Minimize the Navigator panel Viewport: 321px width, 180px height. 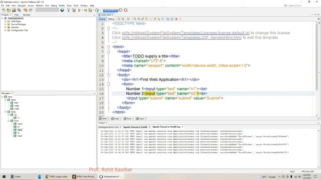[94, 93]
